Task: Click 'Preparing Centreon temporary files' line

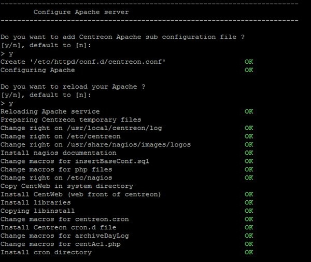Action: point(71,120)
